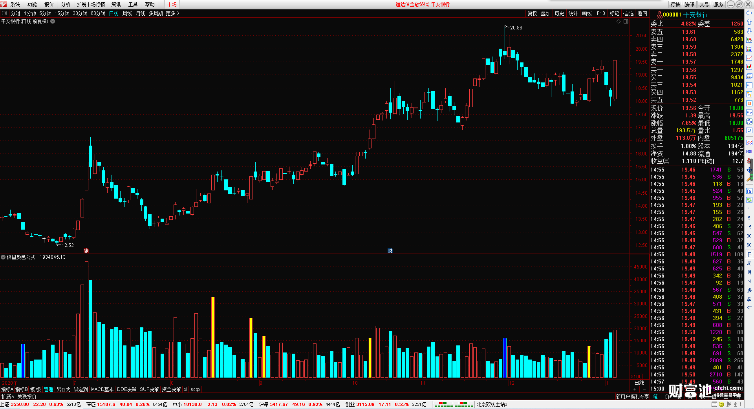The height and width of the screenshot is (409, 754).
Task: Click the diamond icon at chart top-right
Action: pyautogui.click(x=619, y=22)
